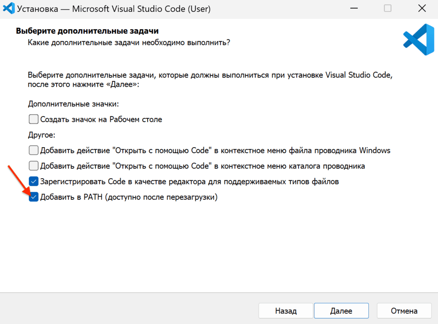Tick the Explorer file context menu checkbox

pyautogui.click(x=34, y=150)
